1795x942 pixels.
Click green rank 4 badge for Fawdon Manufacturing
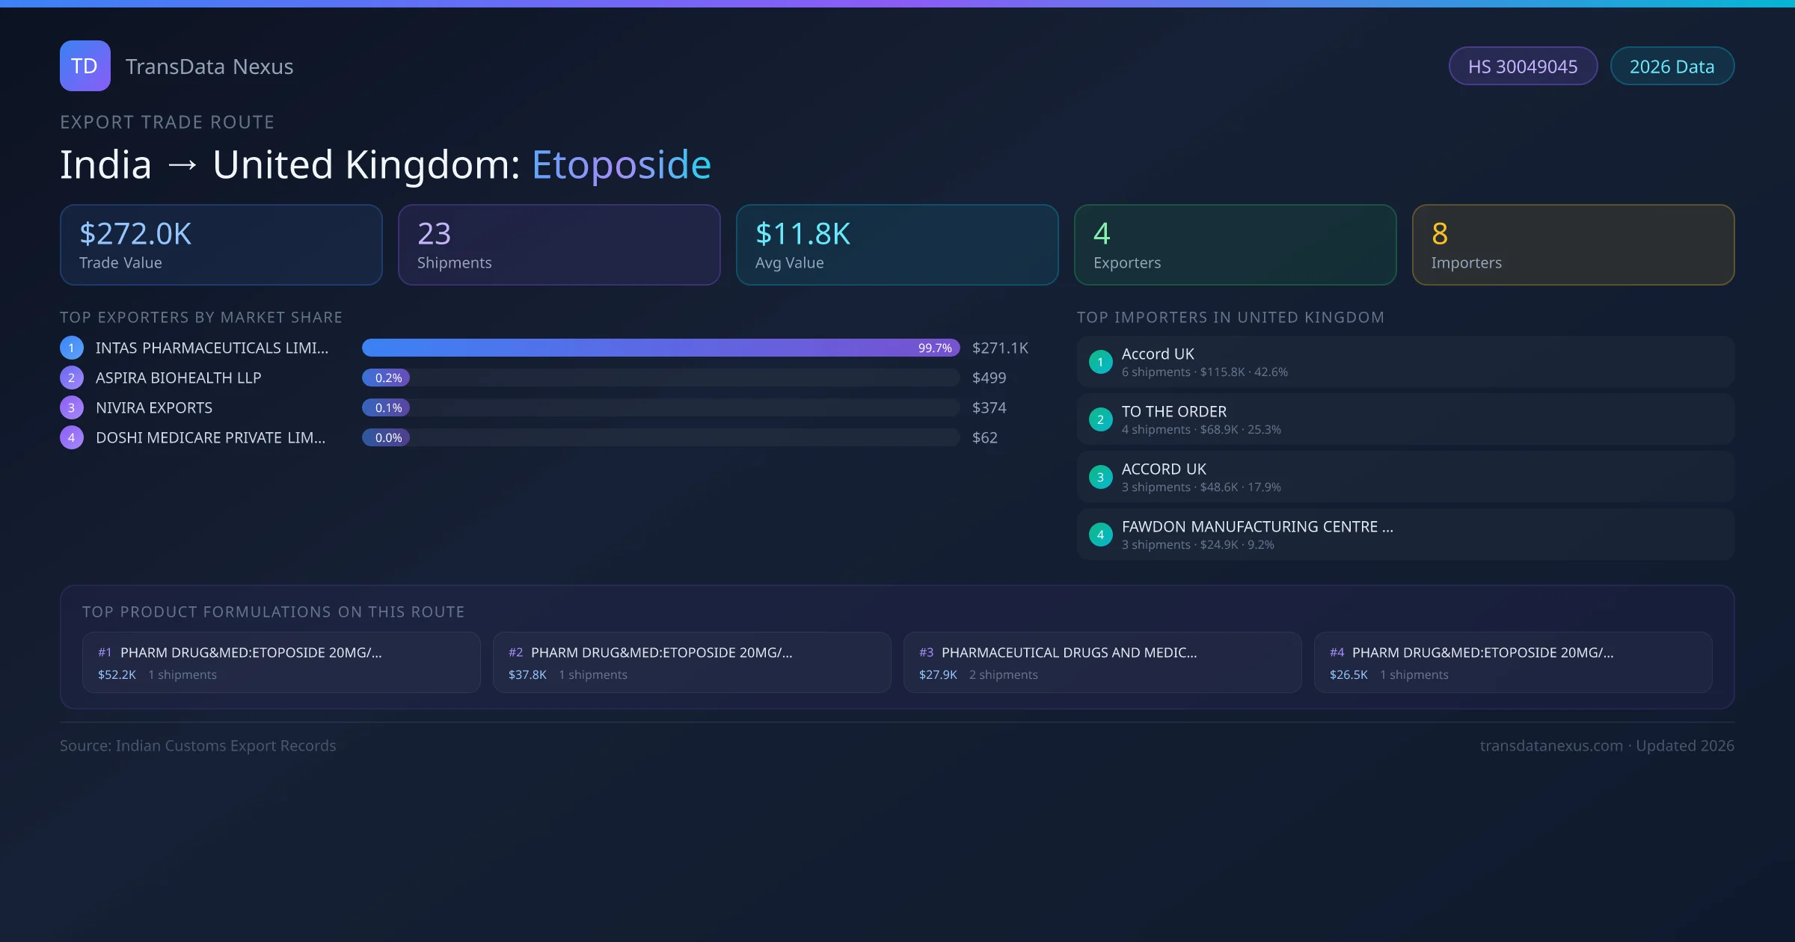[x=1100, y=535]
